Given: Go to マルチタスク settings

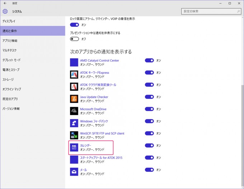Looking at the screenshot, I should click(33, 50).
